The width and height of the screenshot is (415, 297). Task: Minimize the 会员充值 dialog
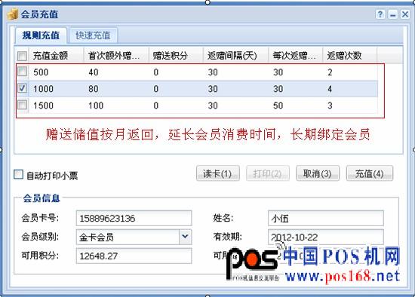[393, 14]
